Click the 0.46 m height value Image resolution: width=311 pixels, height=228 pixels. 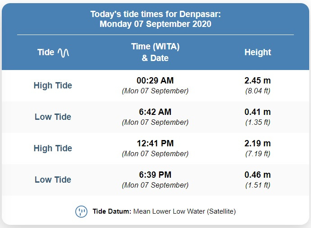257,175
